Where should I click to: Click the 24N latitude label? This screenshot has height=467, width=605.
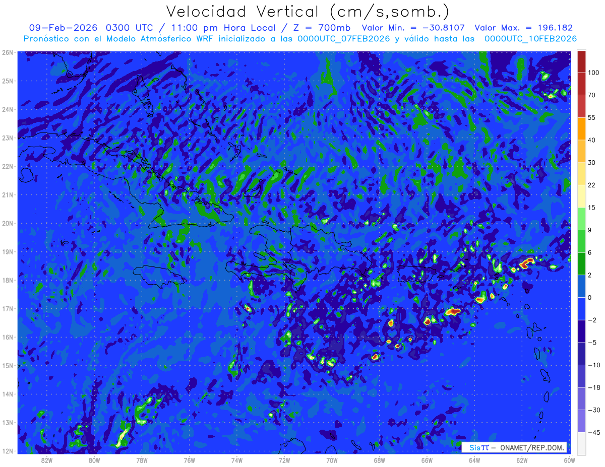8,109
